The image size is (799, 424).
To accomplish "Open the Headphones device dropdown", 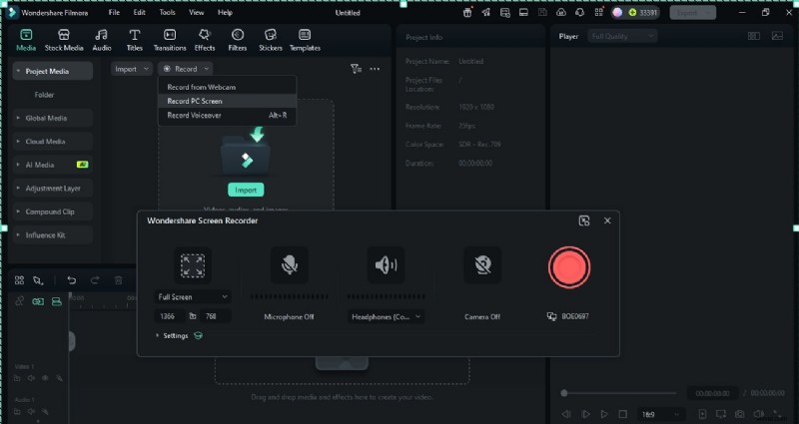I will 387,316.
